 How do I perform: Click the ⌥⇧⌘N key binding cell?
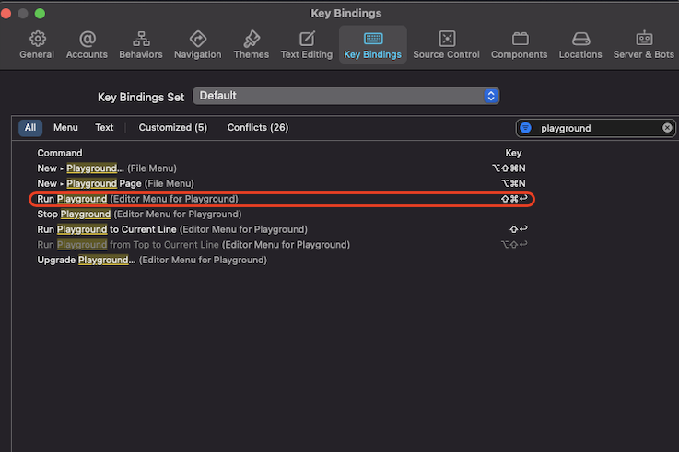[509, 168]
